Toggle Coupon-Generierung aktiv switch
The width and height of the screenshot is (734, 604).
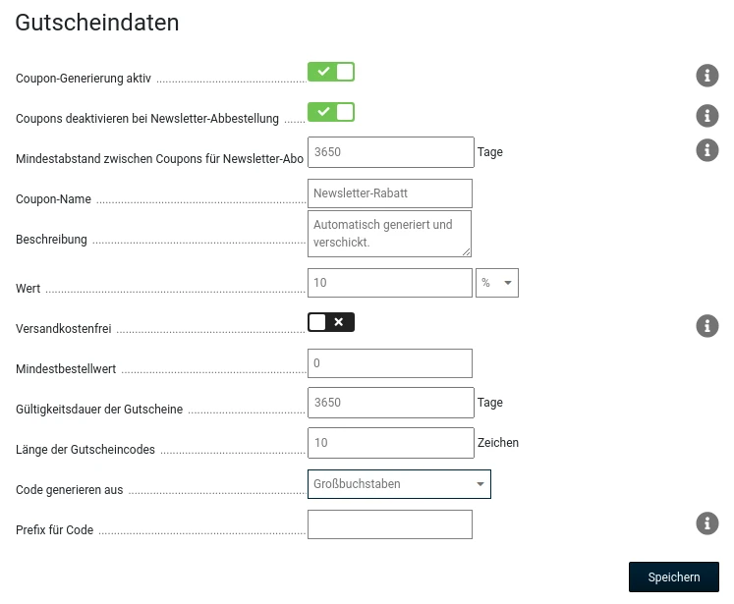(x=331, y=72)
